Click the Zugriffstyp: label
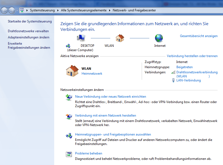Screen dimensions: 223x165 click(x=153, y=62)
